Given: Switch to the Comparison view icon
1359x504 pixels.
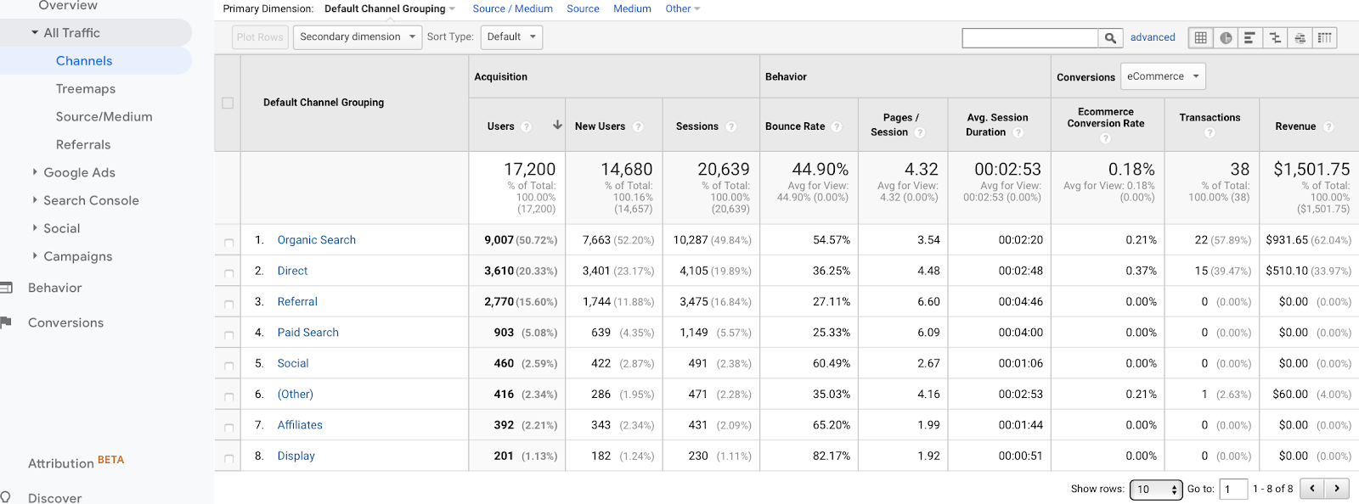Looking at the screenshot, I should point(1275,37).
